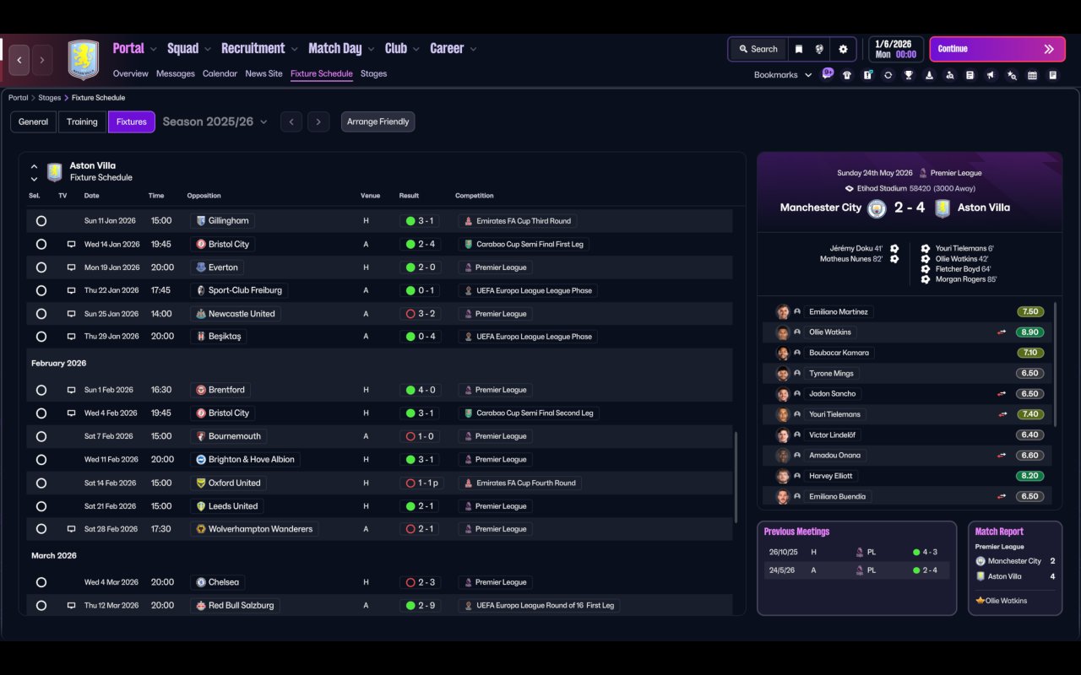Click Ollie Watkins' 8.90 rating pill
1081x675 pixels.
click(x=1029, y=332)
